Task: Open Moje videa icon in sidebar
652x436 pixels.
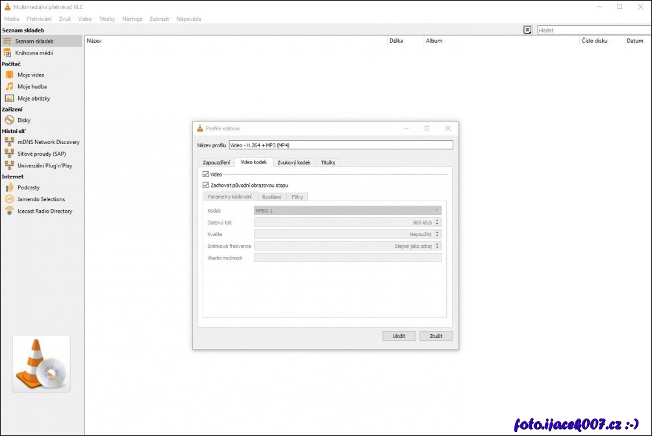Action: 9,75
